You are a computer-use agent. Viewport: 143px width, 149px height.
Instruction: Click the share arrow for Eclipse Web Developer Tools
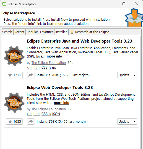coord(31,121)
